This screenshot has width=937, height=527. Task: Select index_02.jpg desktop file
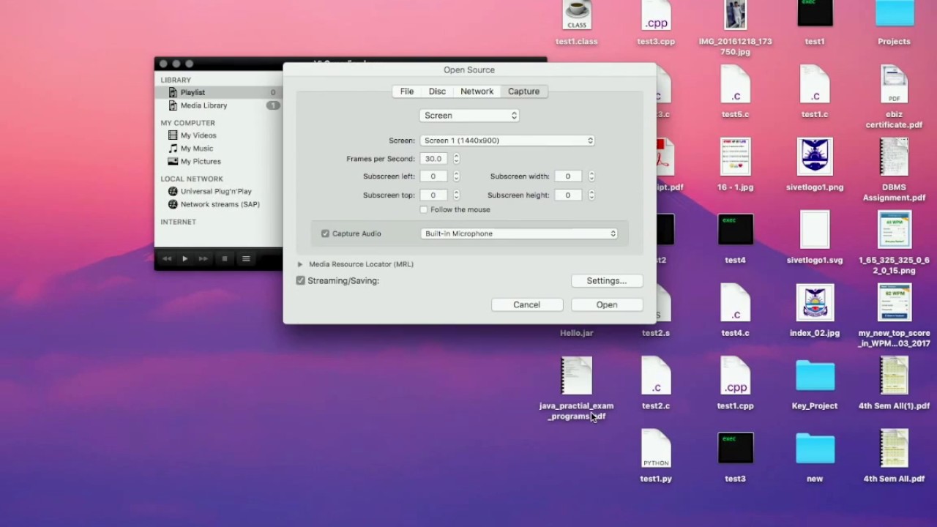click(x=815, y=310)
